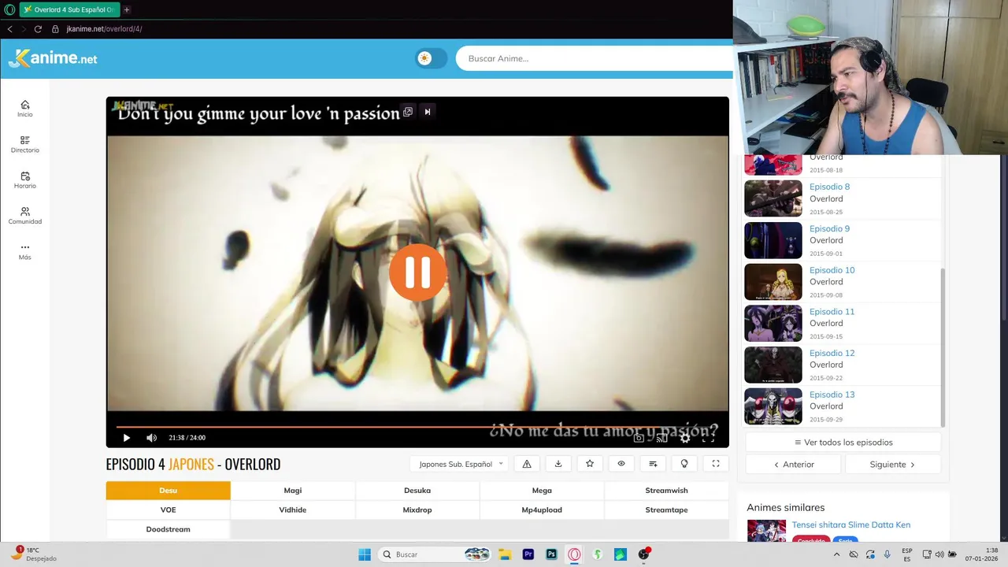Screen dimensions: 1008x567
Task: Select the Desu server tab
Action: (x=169, y=490)
